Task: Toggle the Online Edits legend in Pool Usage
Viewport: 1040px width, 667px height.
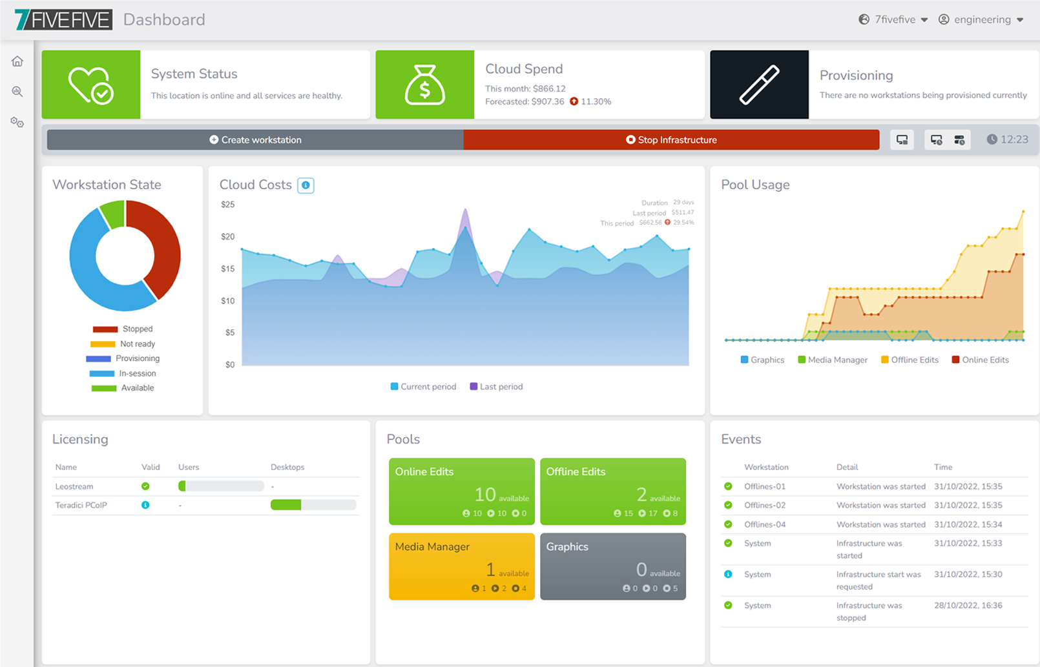Action: pos(980,360)
